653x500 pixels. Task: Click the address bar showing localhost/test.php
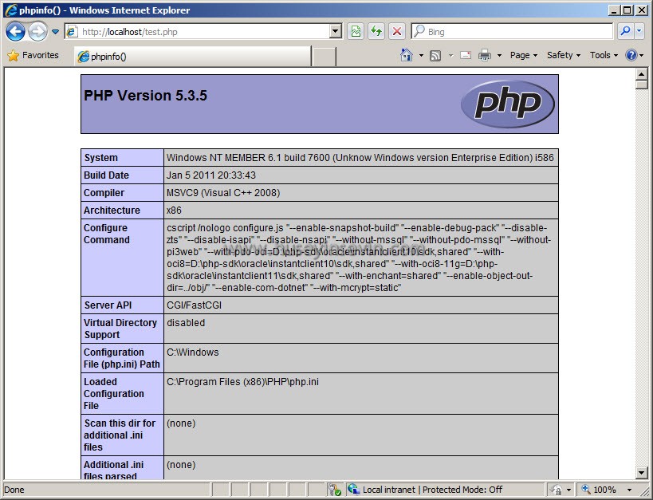coord(198,32)
